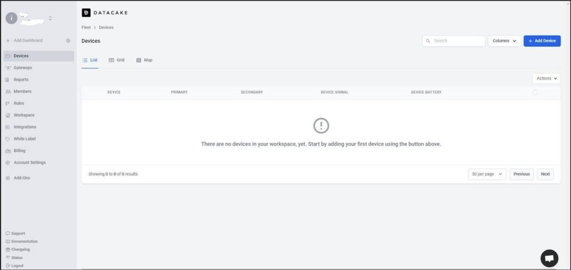Click the Billing icon in sidebar
Viewport: 571px width, 270px height.
pos(8,151)
